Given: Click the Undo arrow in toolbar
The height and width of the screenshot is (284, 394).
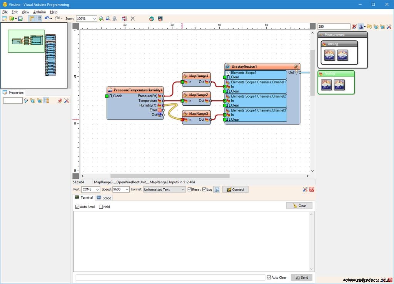Looking at the screenshot, I should coord(47,18).
